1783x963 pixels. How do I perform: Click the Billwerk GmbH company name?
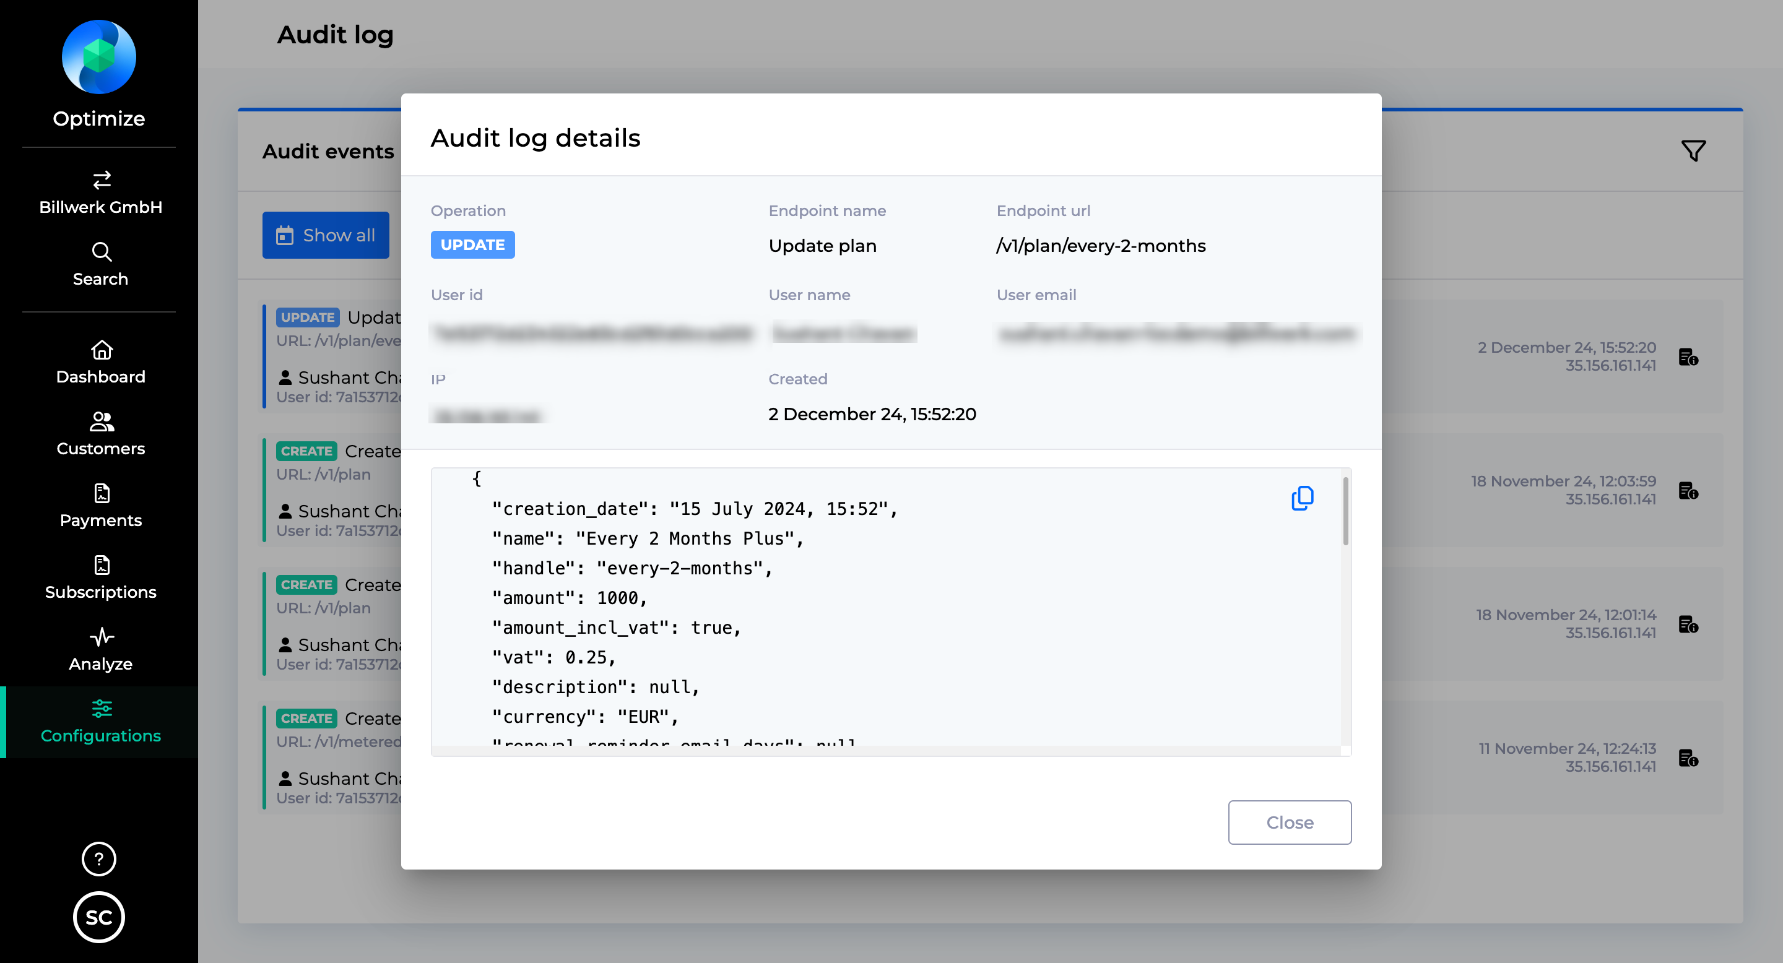[100, 206]
